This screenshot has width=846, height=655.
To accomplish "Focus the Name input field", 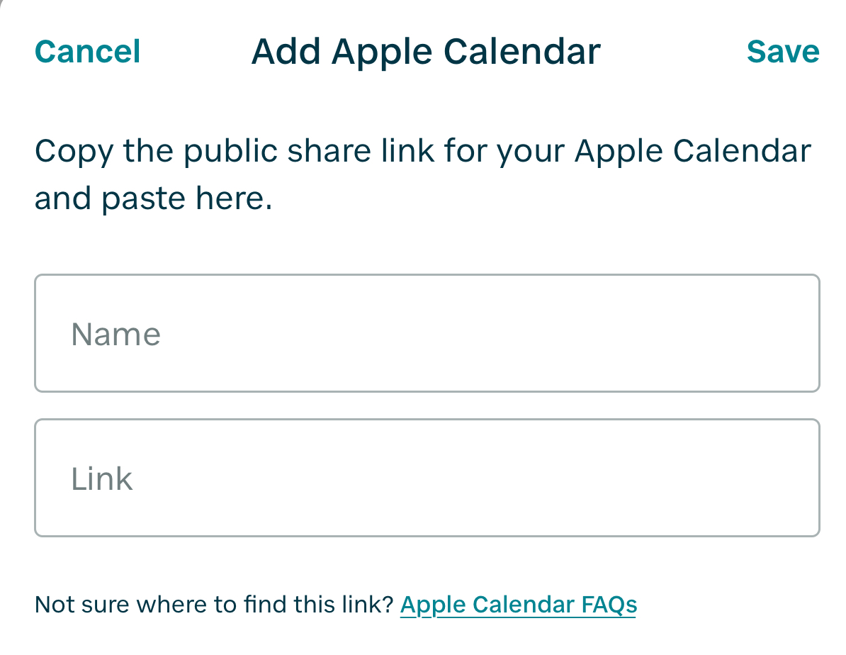I will pos(427,333).
